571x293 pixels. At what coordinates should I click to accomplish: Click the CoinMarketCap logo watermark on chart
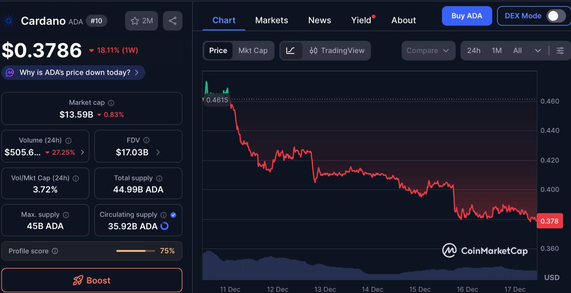click(485, 250)
